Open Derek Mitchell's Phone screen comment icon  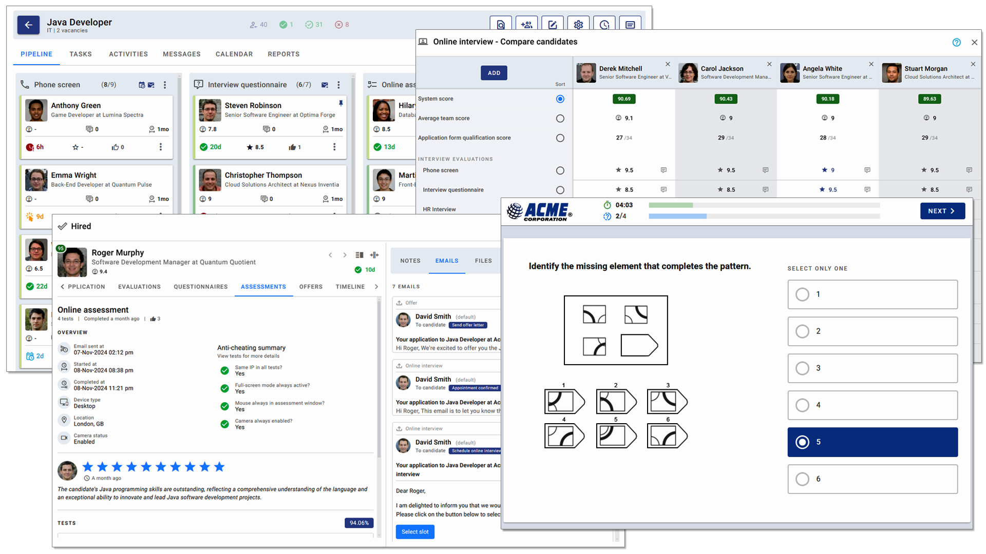[x=663, y=170]
